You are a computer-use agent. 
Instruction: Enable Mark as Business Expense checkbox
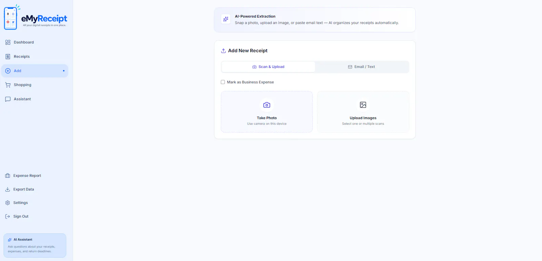tap(223, 82)
